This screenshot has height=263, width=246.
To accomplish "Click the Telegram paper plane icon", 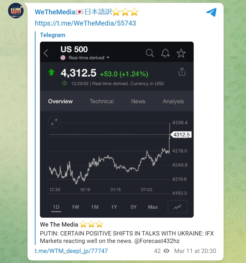I will (x=211, y=12).
